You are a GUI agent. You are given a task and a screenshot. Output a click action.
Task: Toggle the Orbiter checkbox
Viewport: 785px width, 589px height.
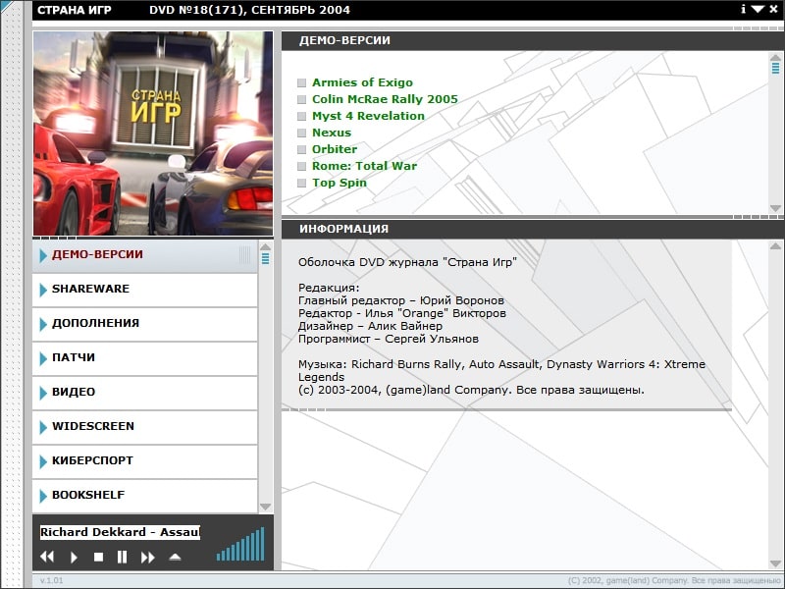[x=301, y=149]
